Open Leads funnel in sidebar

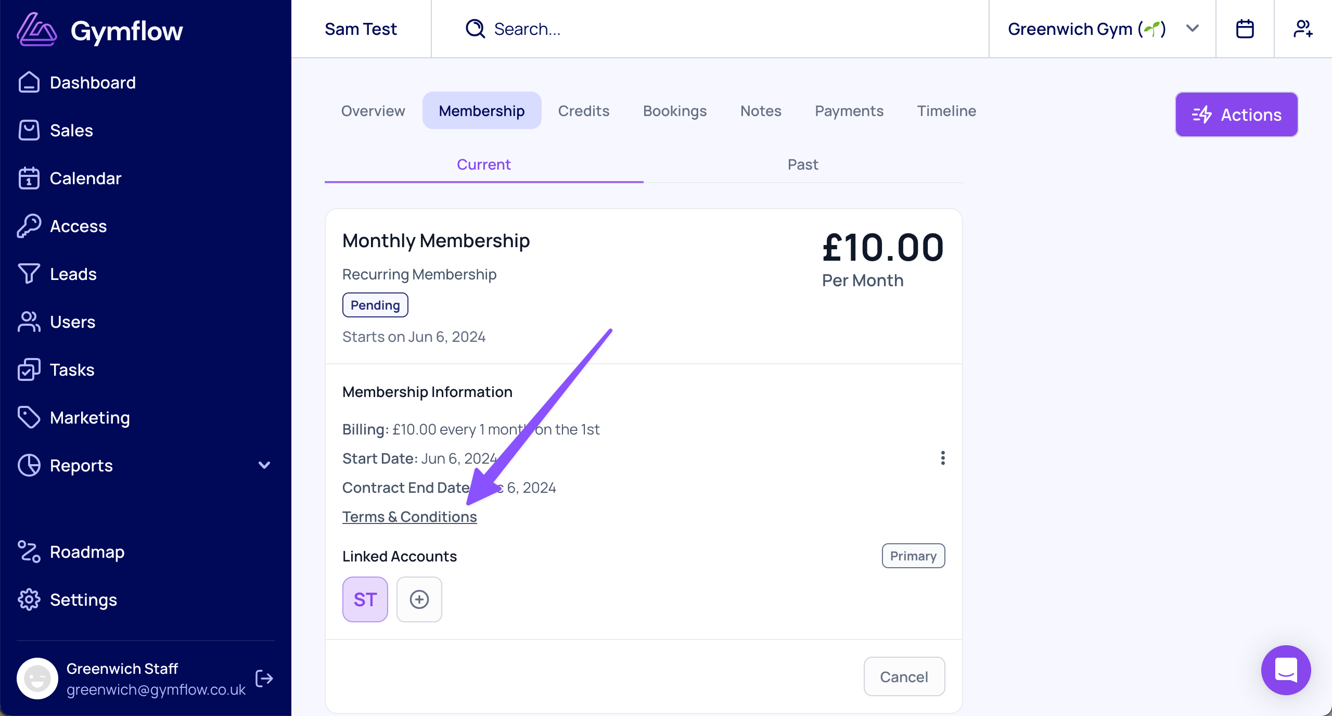[29, 274]
